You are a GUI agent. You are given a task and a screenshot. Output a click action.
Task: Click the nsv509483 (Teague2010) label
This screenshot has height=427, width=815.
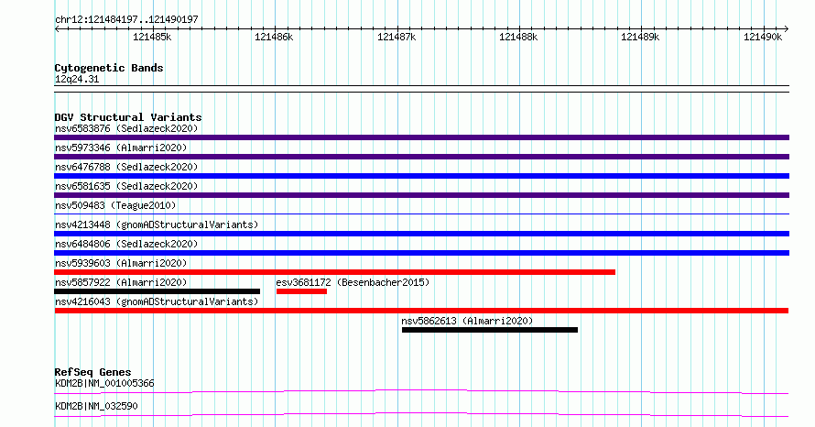115,205
